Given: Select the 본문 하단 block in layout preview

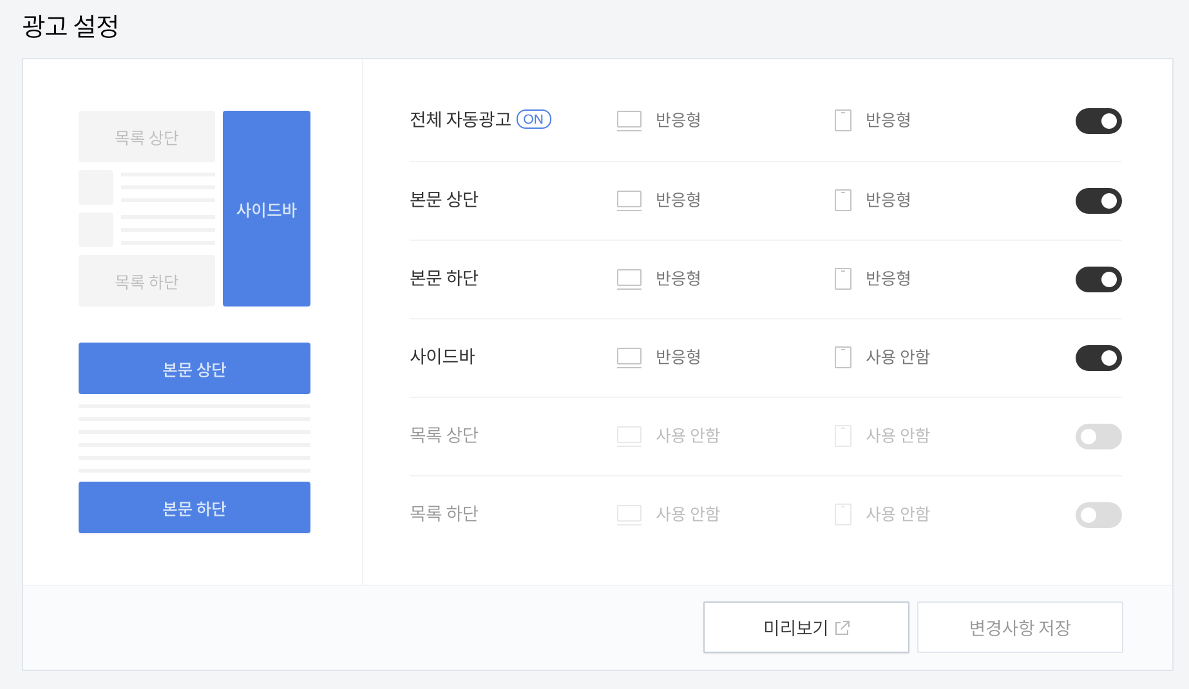Looking at the screenshot, I should (195, 507).
